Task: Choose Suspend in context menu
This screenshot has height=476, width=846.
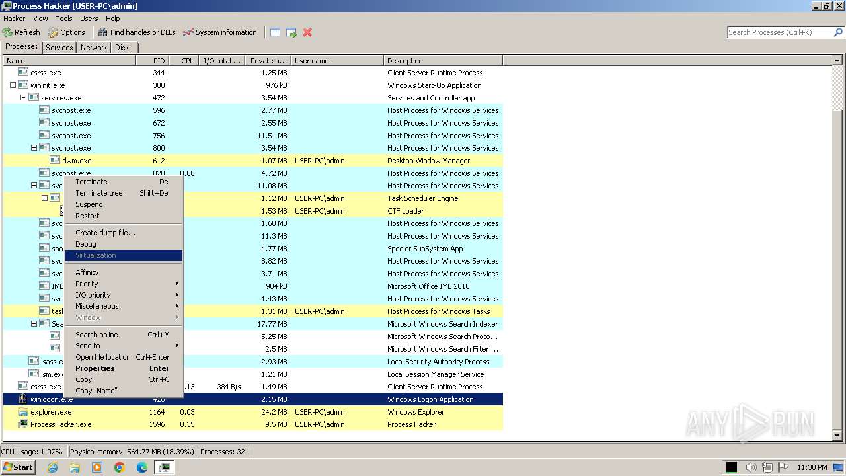Action: (124, 204)
